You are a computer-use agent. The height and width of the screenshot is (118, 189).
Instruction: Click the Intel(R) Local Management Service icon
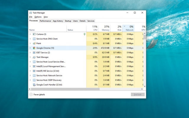(34, 66)
